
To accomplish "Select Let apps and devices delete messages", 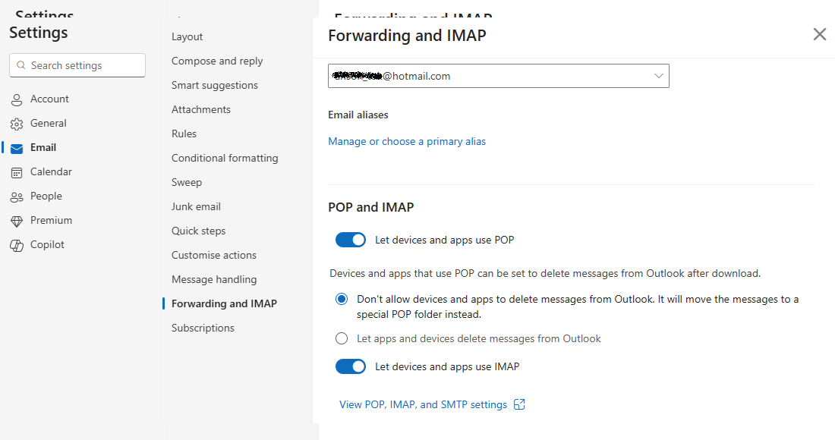I will (x=342, y=339).
